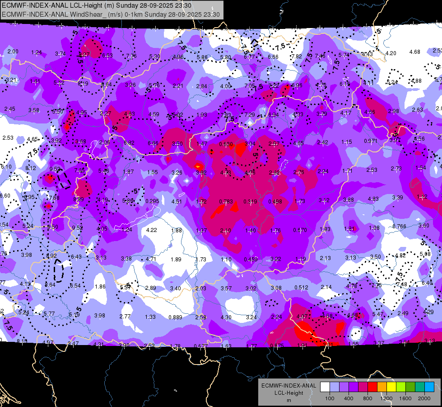Click the wind shear value 0.875

pos(277,346)
